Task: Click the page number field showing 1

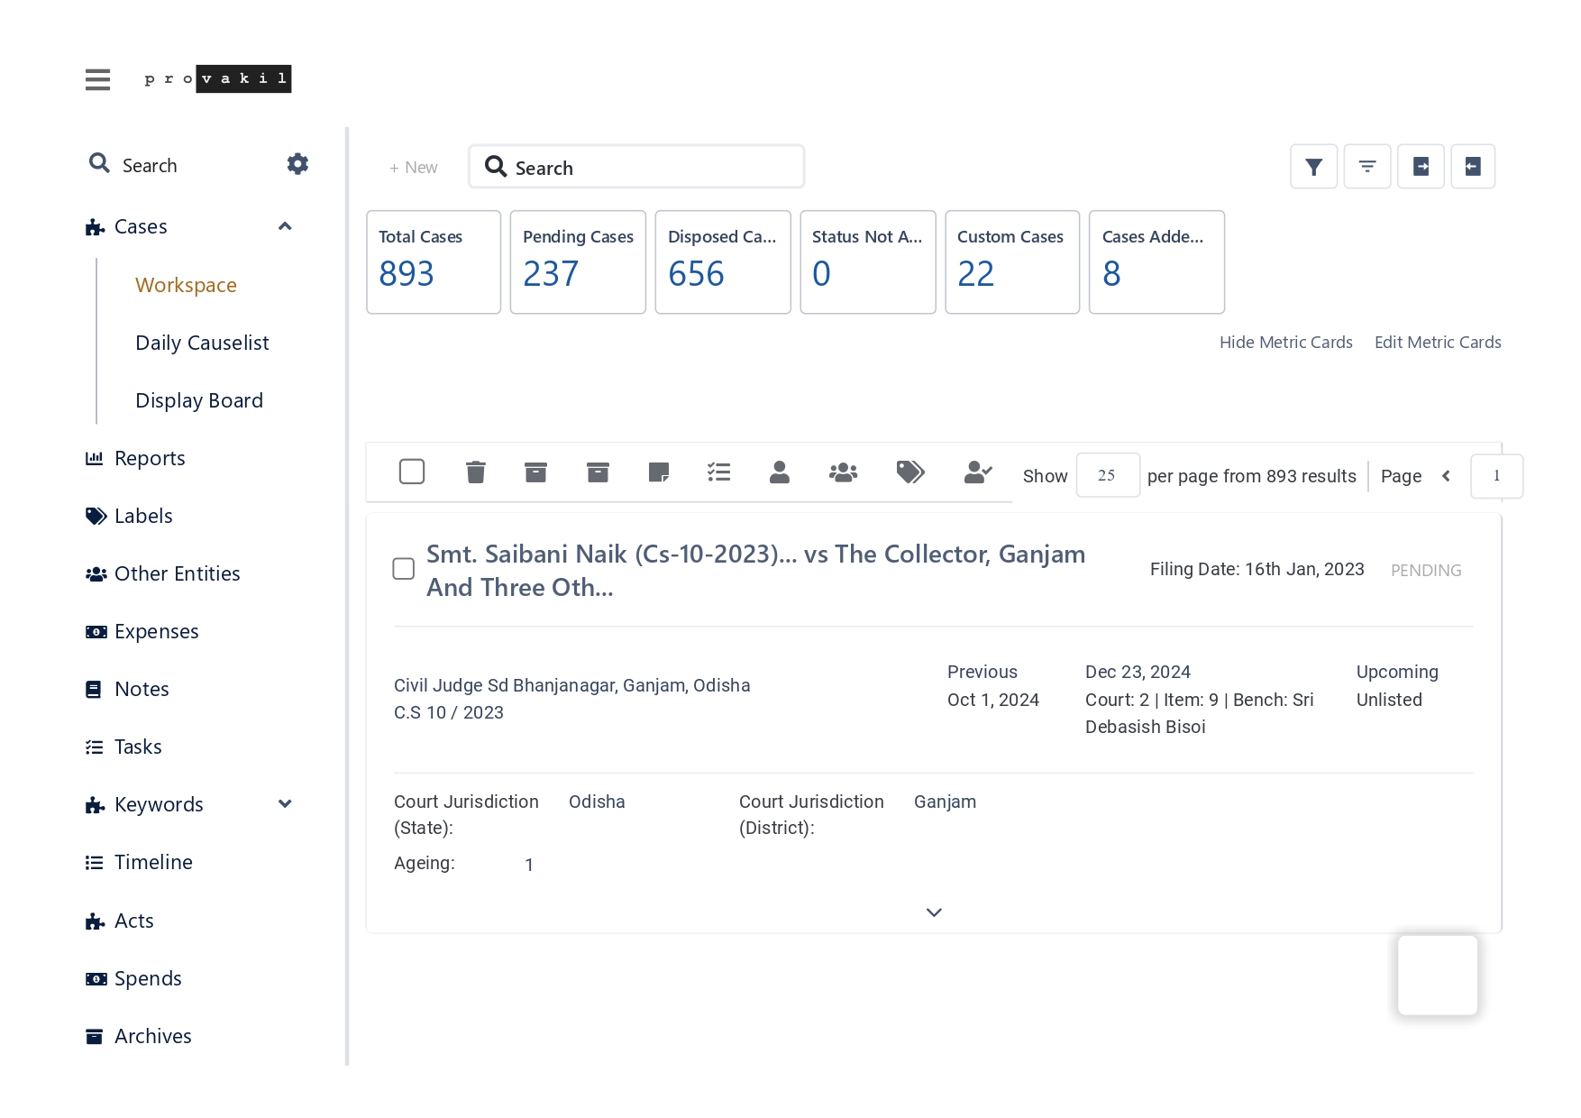Action: pyautogui.click(x=1496, y=476)
